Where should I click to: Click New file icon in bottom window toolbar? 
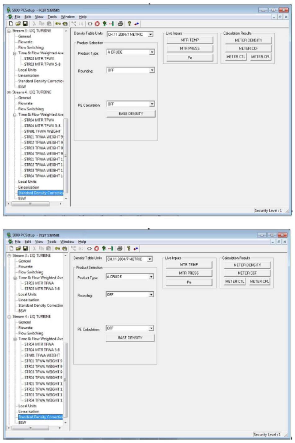point(11,248)
